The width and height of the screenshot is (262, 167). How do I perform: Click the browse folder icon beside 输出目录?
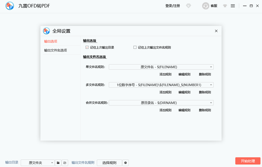pos(58,163)
